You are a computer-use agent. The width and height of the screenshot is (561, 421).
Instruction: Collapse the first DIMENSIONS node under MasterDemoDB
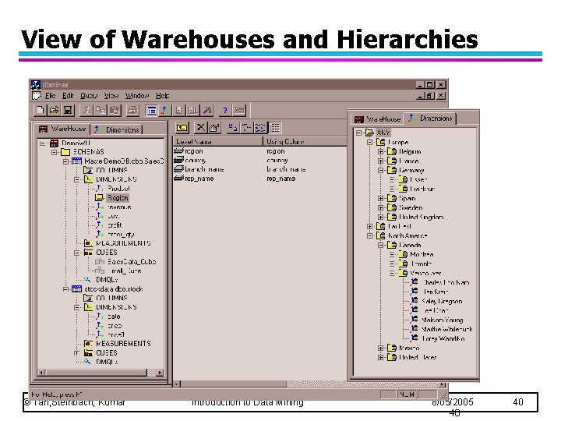77,179
